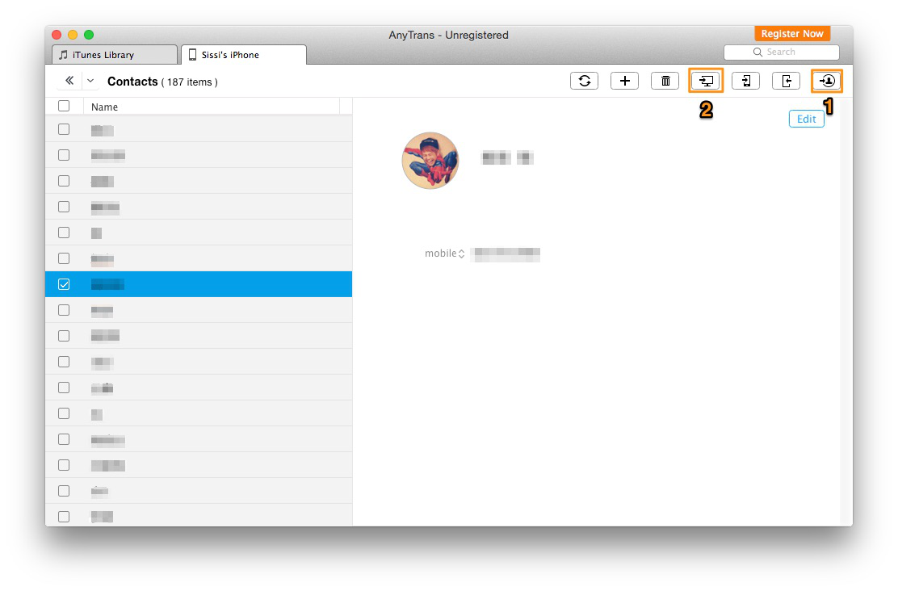Uncheck the highlighted contact's checkbox
The image size is (898, 591).
tap(64, 284)
